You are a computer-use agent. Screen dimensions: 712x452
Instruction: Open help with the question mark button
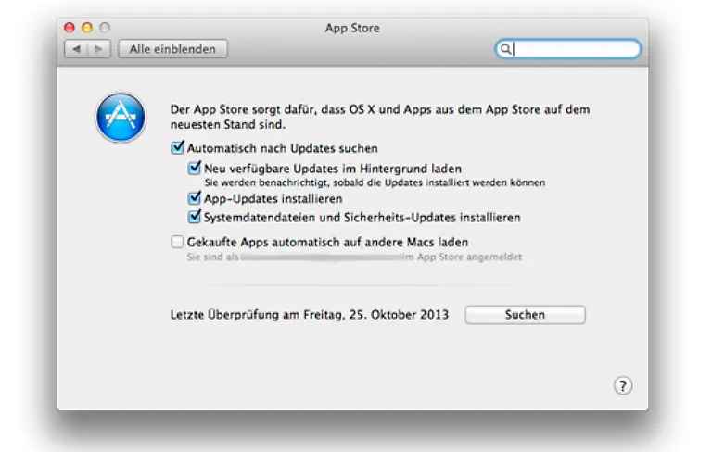623,385
